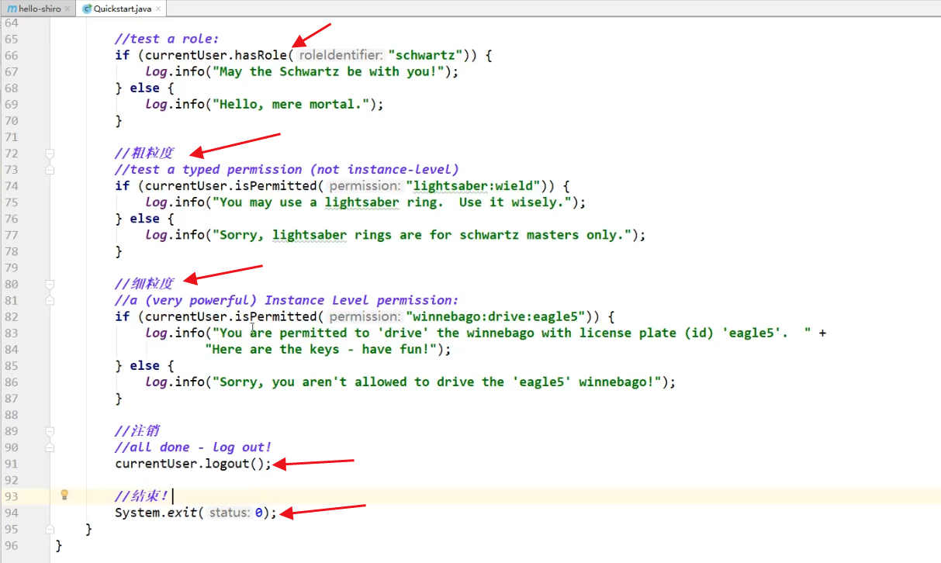The image size is (941, 563).
Task: Collapse the comment fold marker at line 89
Action: click(x=50, y=431)
